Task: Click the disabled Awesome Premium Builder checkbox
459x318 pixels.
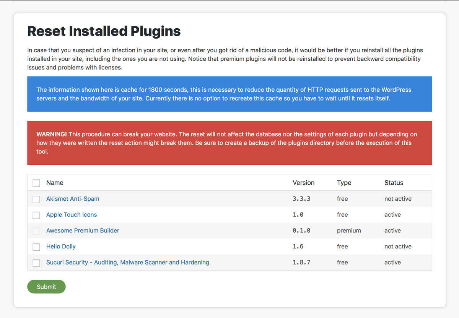Action: pyautogui.click(x=36, y=231)
